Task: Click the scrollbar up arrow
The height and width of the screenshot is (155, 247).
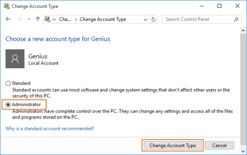Action: 243,30
